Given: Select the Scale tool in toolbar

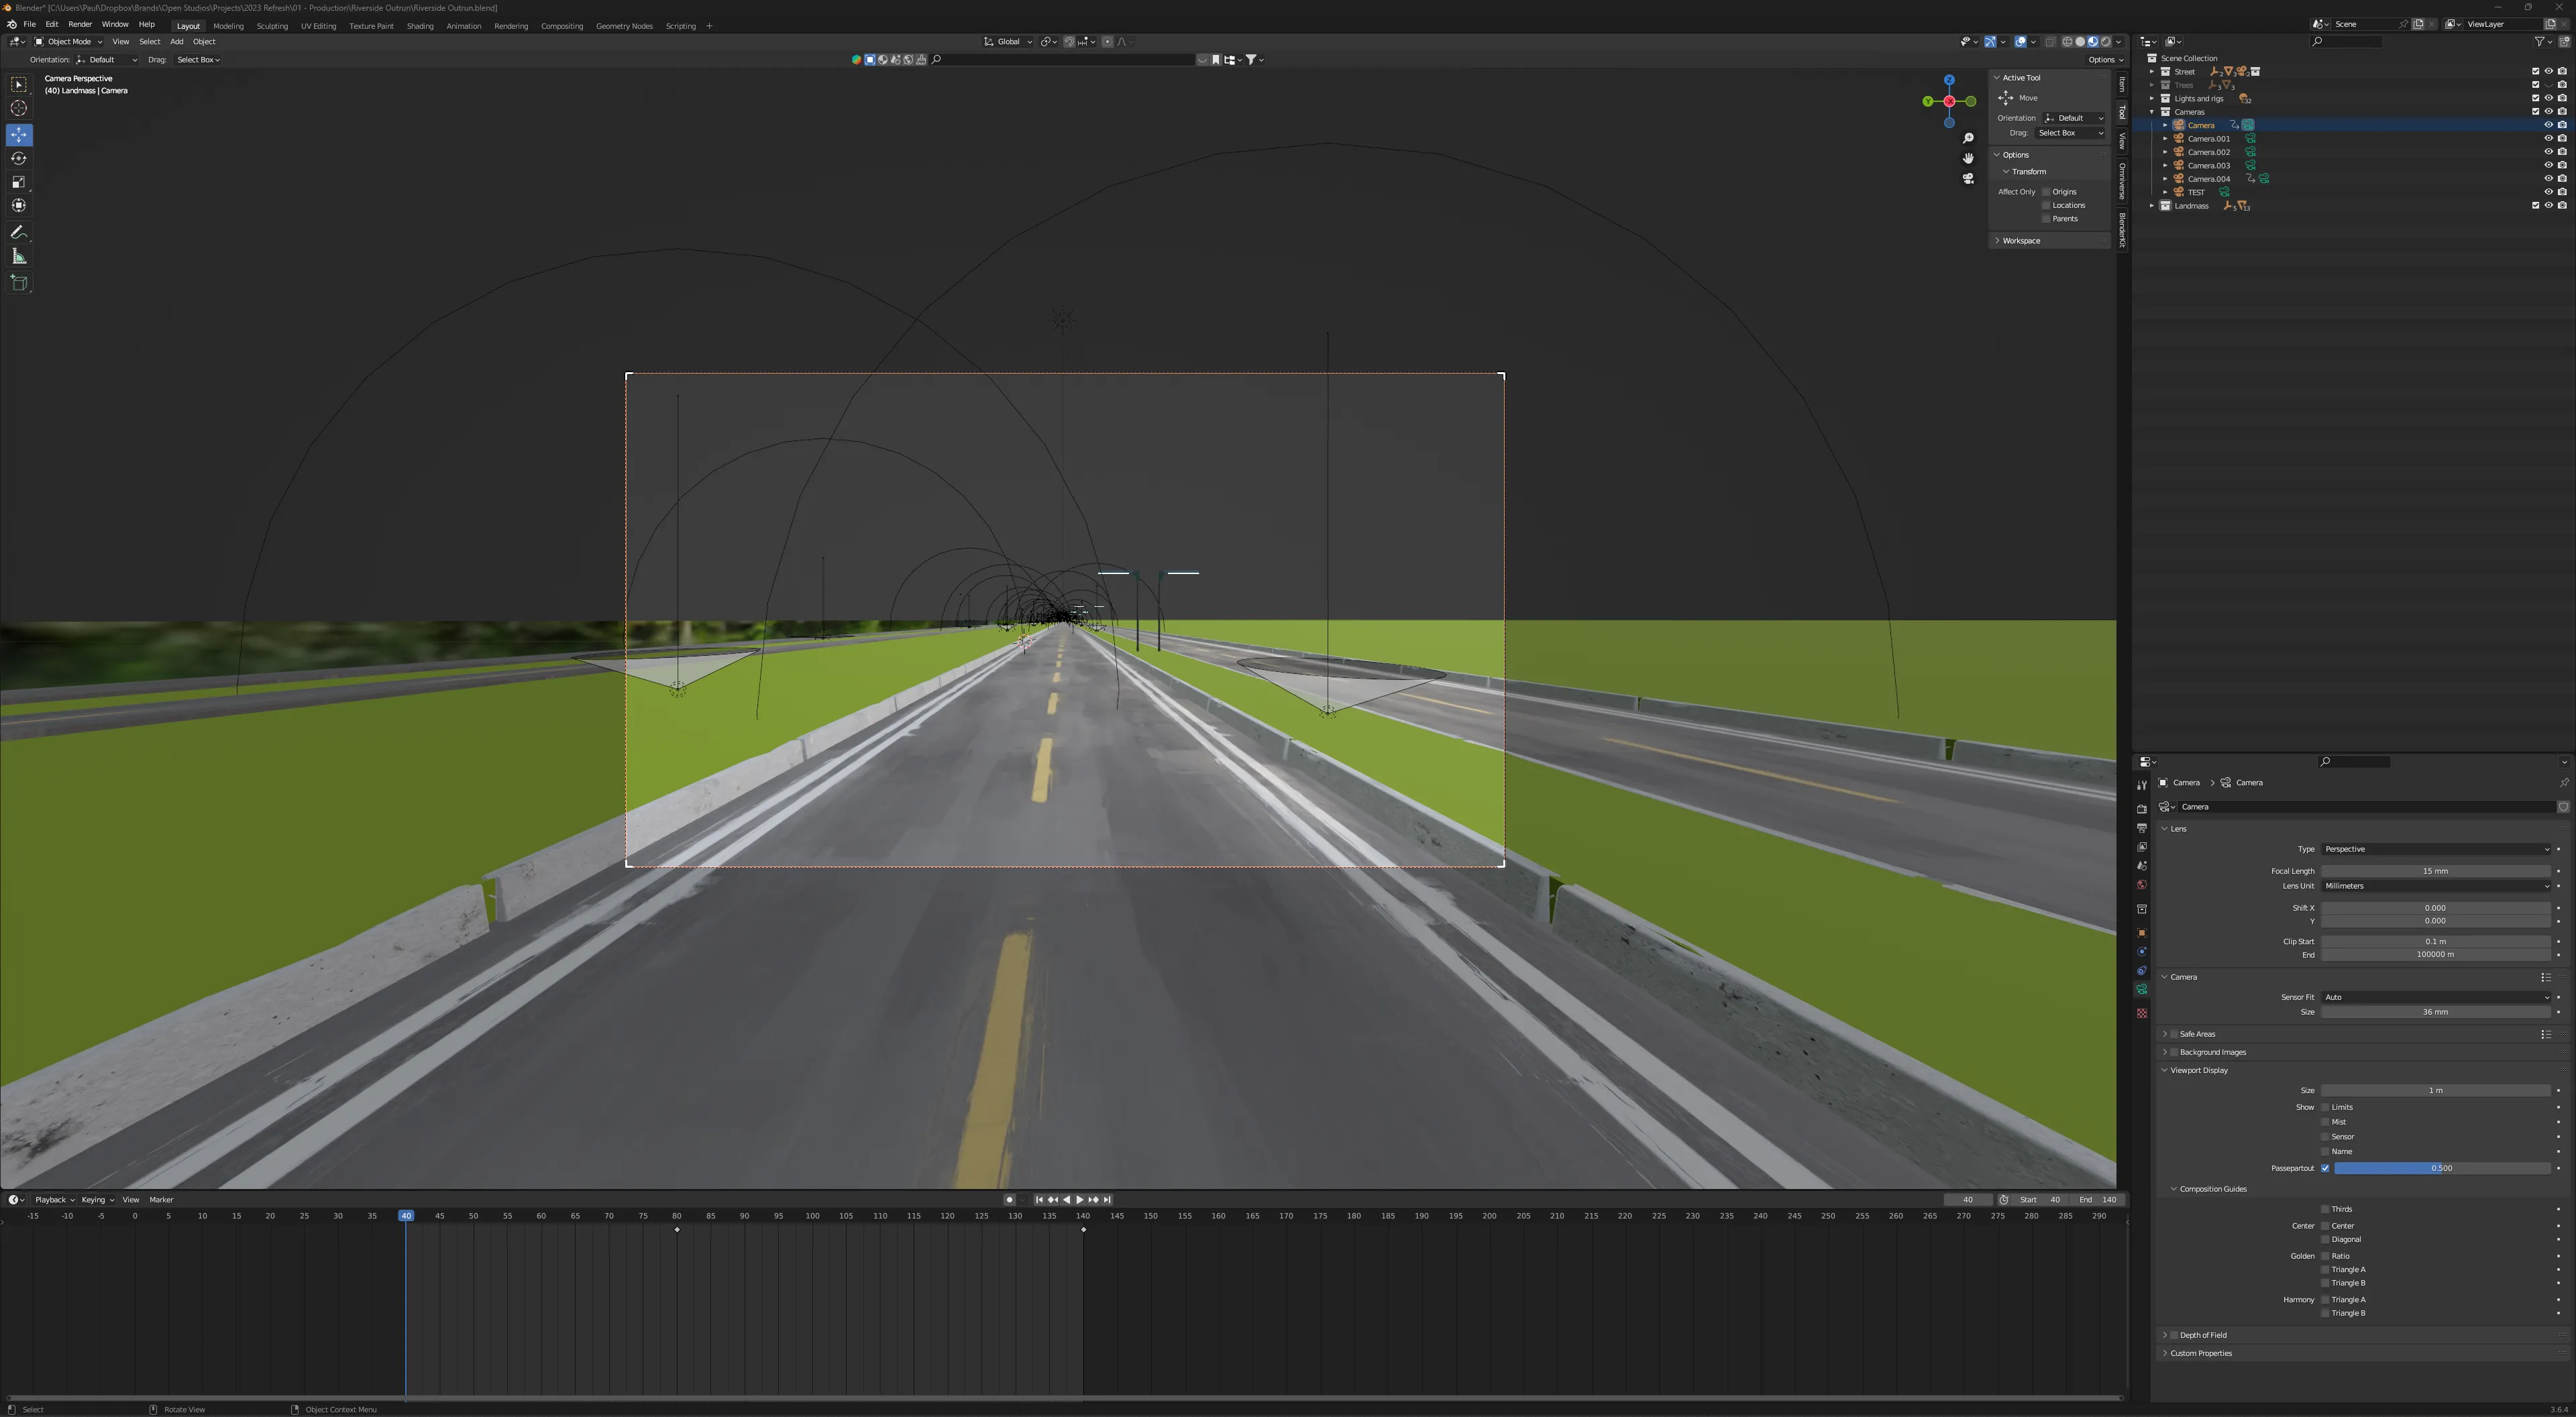Looking at the screenshot, I should click(x=19, y=182).
